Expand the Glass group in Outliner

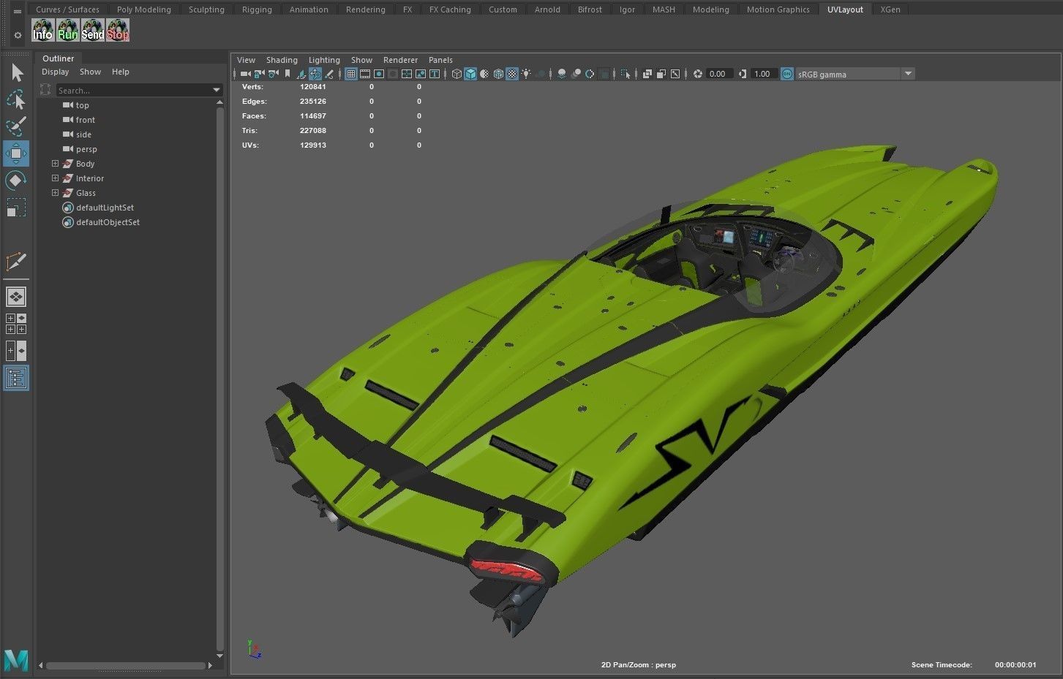(x=55, y=193)
